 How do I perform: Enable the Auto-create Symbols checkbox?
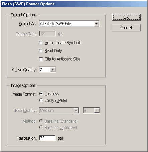pos(41,43)
